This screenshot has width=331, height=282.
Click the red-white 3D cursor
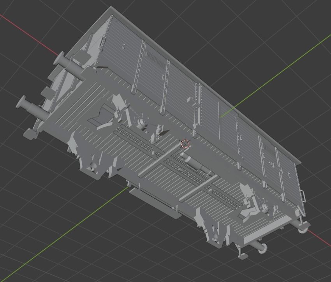185,144
